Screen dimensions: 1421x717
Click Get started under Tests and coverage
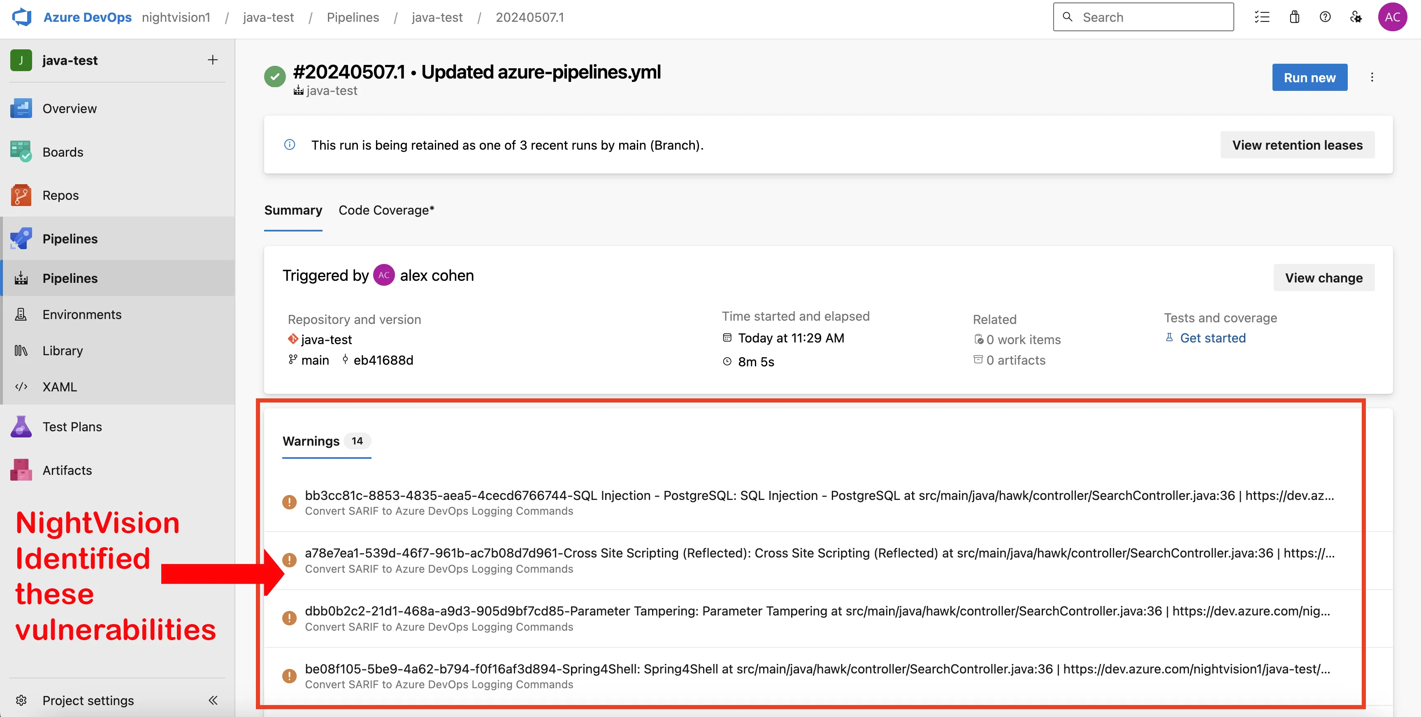[x=1212, y=338]
